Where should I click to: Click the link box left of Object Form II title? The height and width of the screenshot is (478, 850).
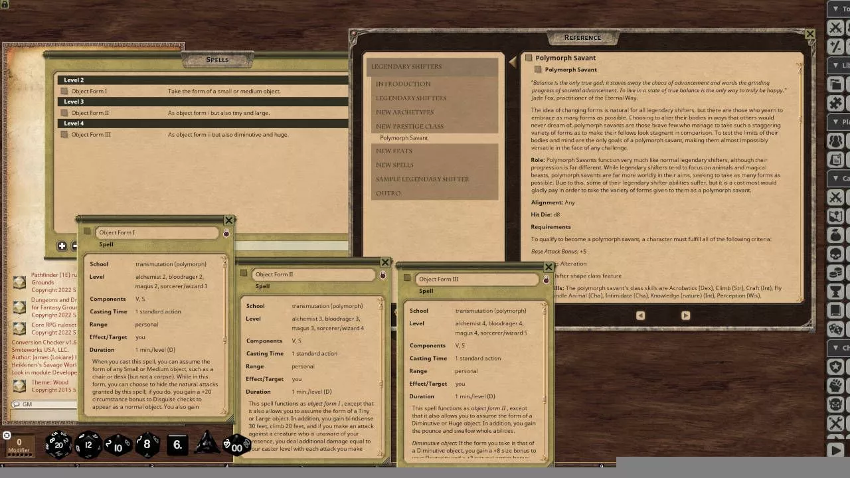[x=244, y=274]
